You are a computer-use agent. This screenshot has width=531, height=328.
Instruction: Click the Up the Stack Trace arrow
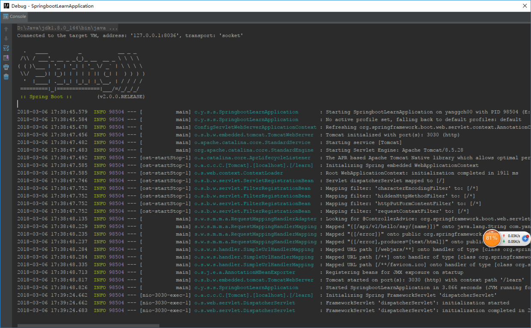(6, 29)
